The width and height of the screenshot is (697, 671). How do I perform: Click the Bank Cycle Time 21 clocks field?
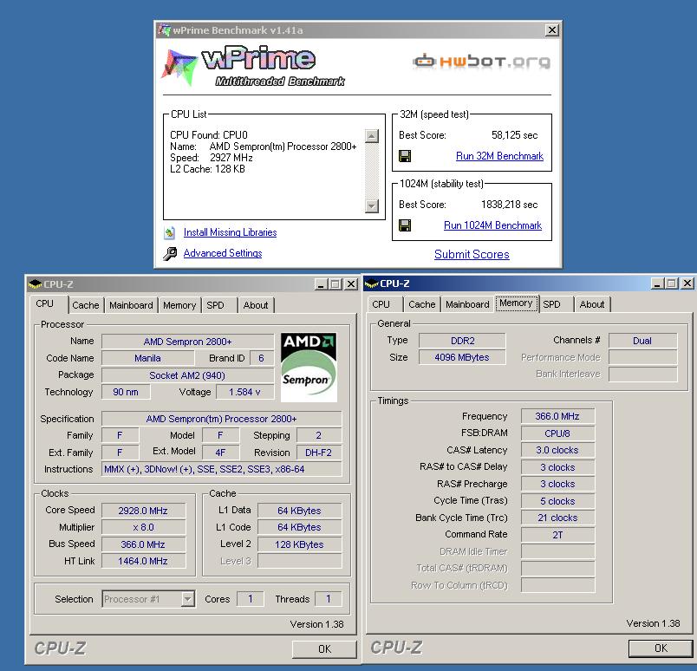557,518
